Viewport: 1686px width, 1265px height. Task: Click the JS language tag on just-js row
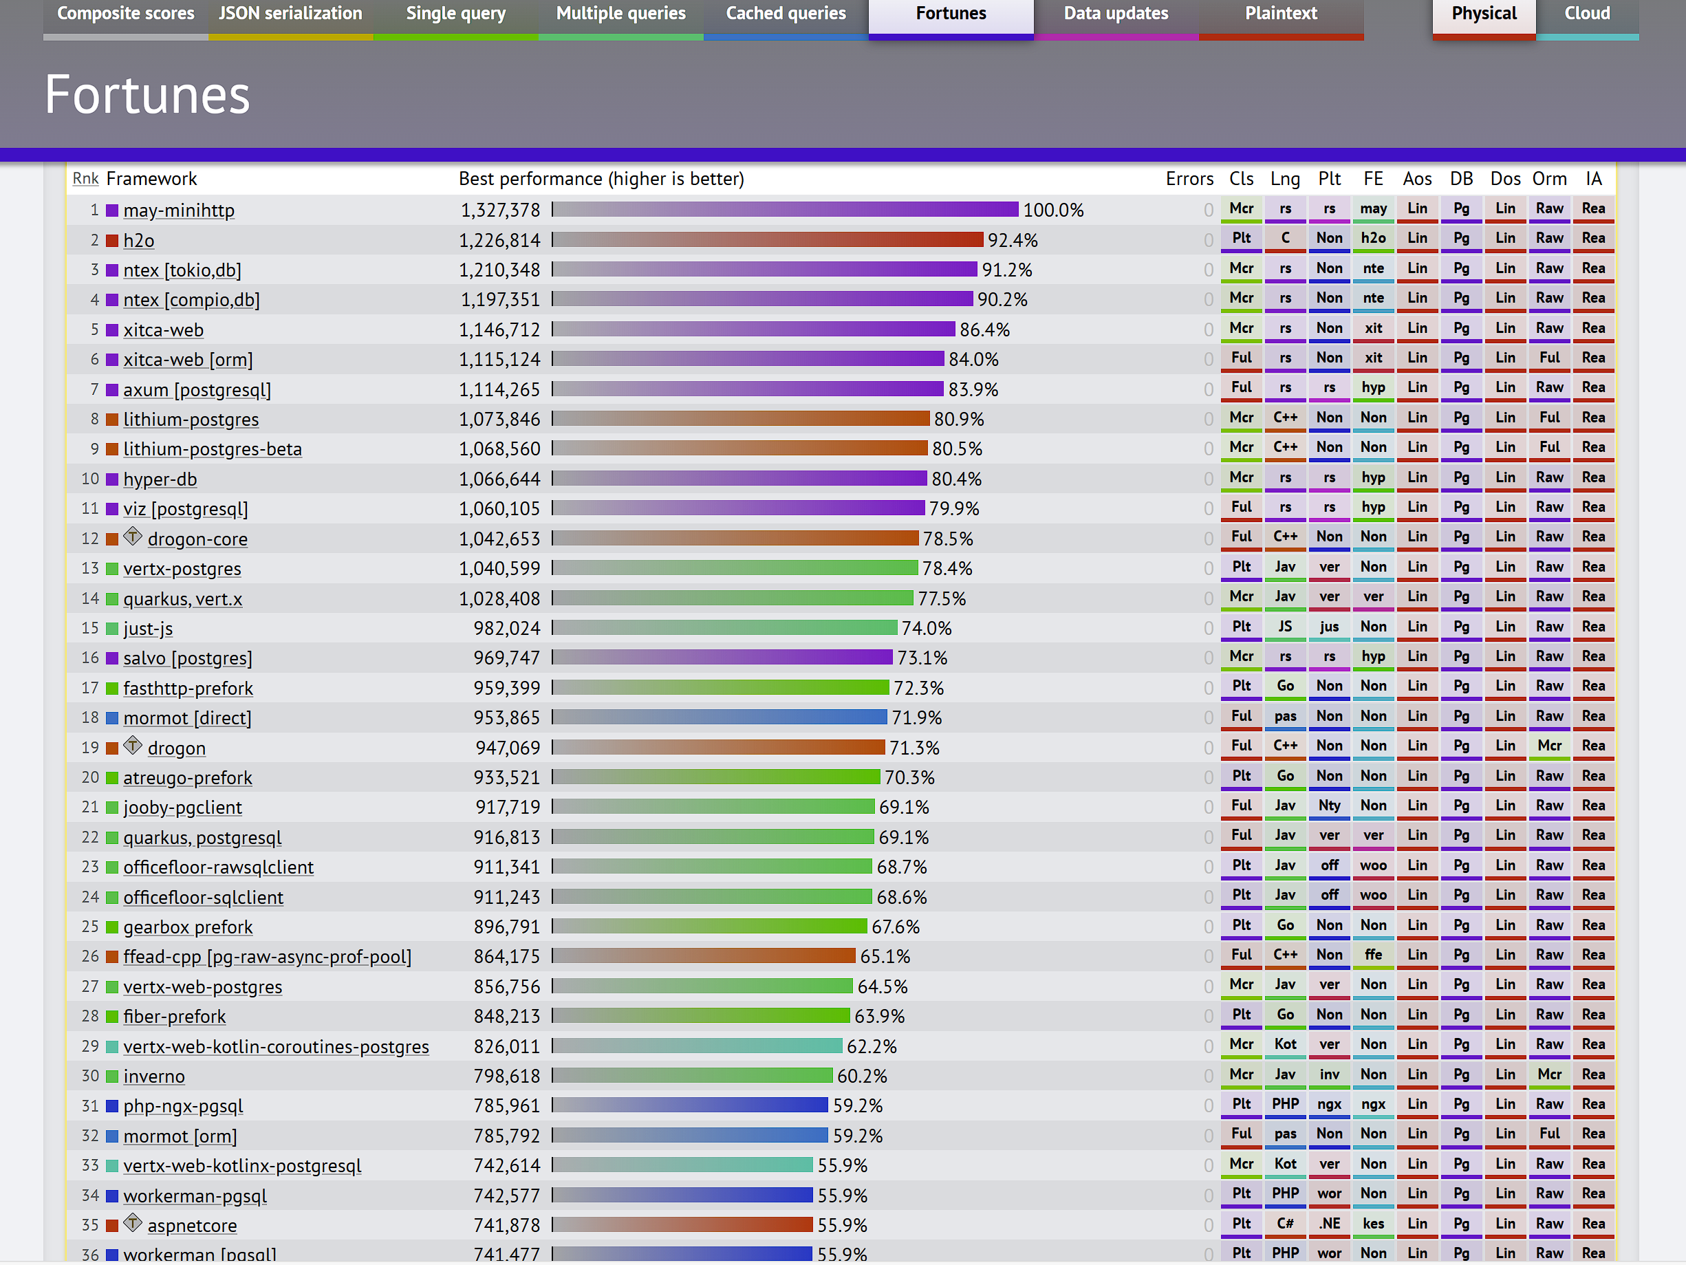click(1285, 627)
